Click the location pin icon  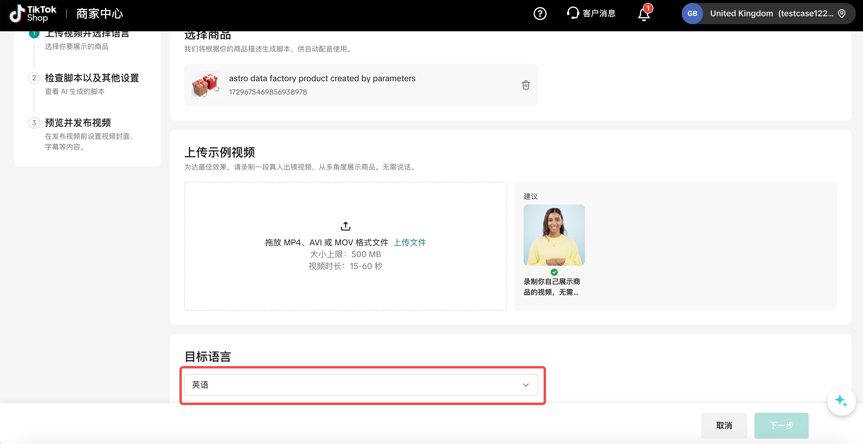[841, 14]
